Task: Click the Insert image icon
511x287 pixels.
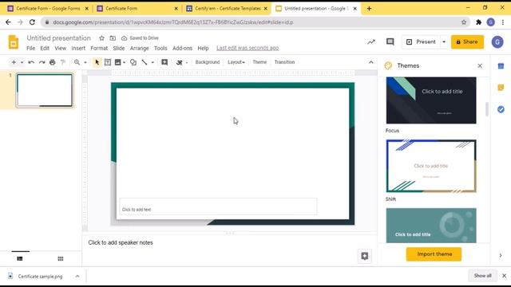Action: coord(117,62)
